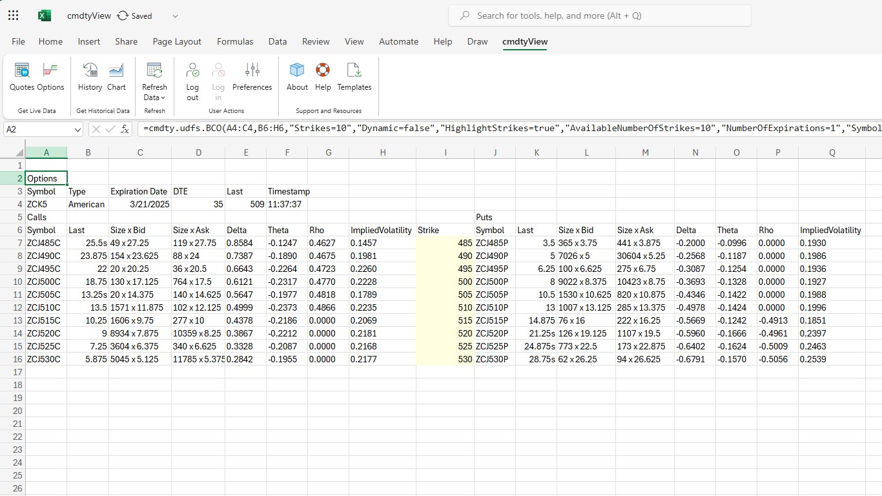This screenshot has width=882, height=496.
Task: Select the Options cell in A2
Action: (46, 178)
